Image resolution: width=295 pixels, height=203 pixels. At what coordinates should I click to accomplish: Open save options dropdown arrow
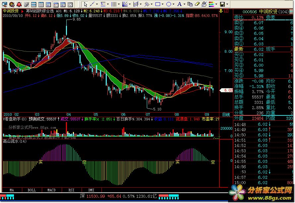[227, 4]
